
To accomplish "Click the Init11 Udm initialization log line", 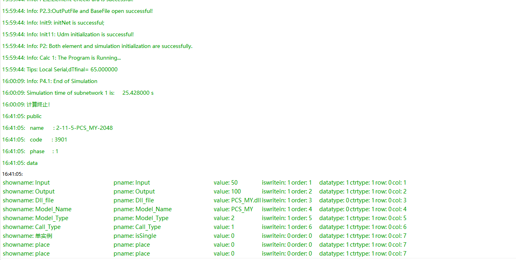I will 68,34.
